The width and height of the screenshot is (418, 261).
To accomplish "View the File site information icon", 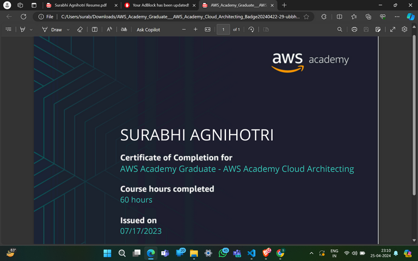I will point(46,17).
